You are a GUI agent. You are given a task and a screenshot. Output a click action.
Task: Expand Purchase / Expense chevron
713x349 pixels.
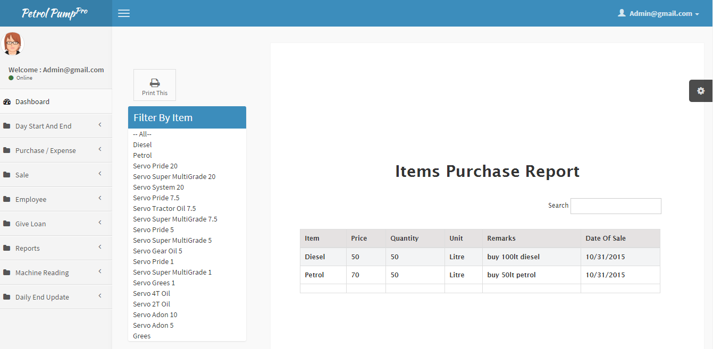click(x=100, y=150)
